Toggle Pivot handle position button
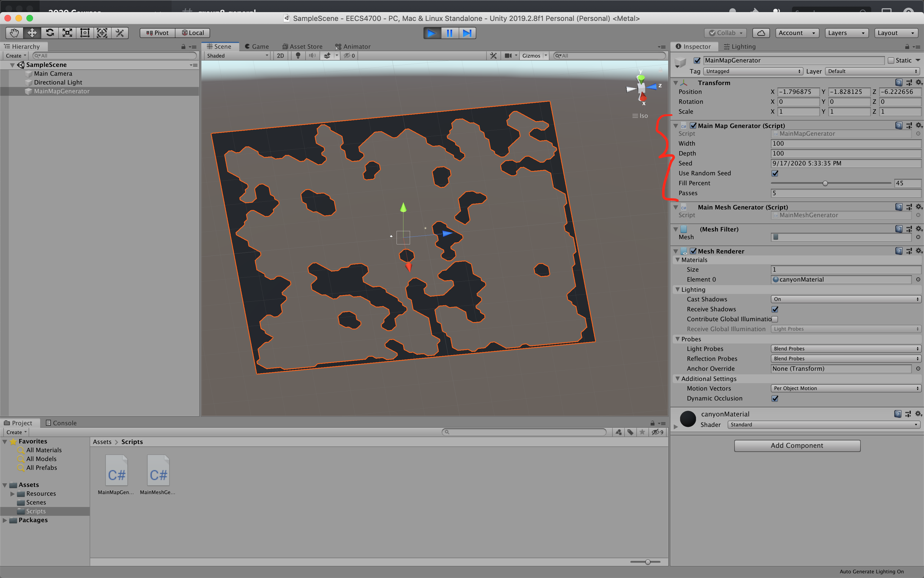The image size is (924, 578). click(157, 33)
